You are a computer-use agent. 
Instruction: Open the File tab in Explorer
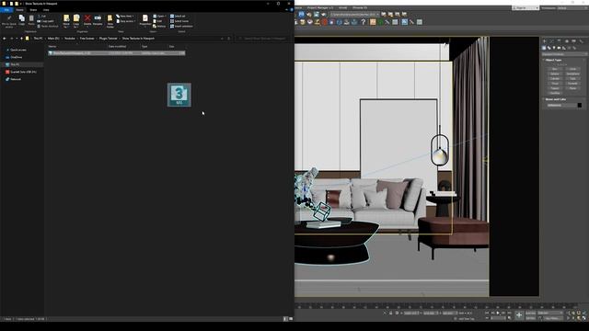click(x=6, y=10)
